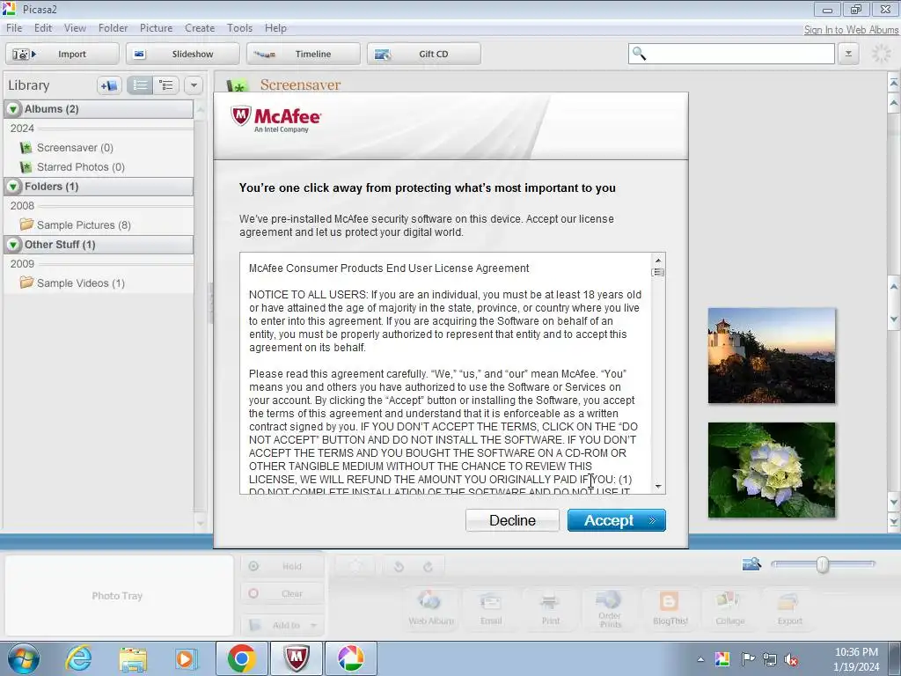Click the Print icon
Viewport: 901px width, 676px height.
click(551, 608)
